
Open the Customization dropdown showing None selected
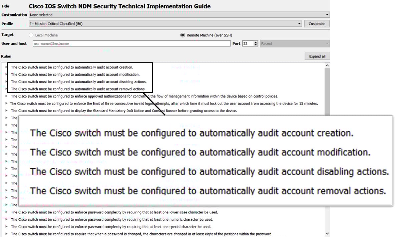click(x=179, y=15)
